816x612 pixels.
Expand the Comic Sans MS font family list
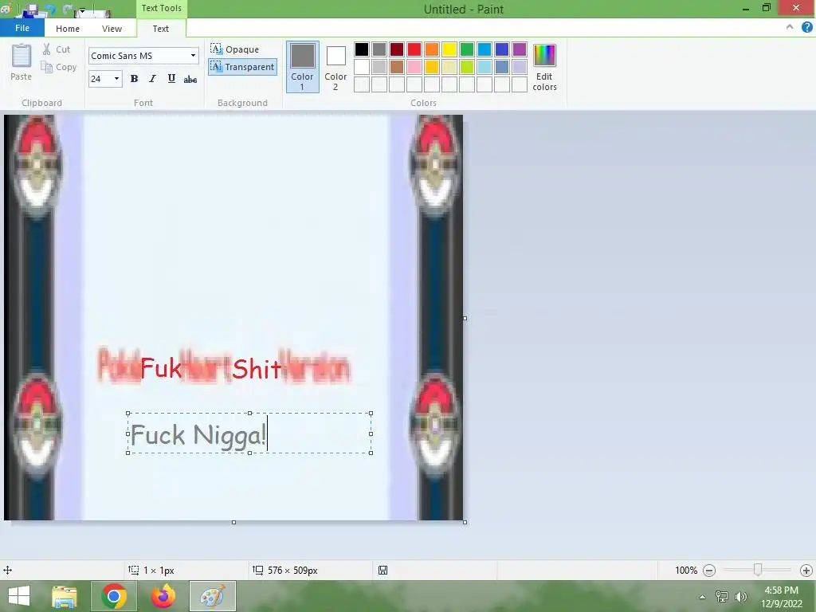[x=193, y=56]
